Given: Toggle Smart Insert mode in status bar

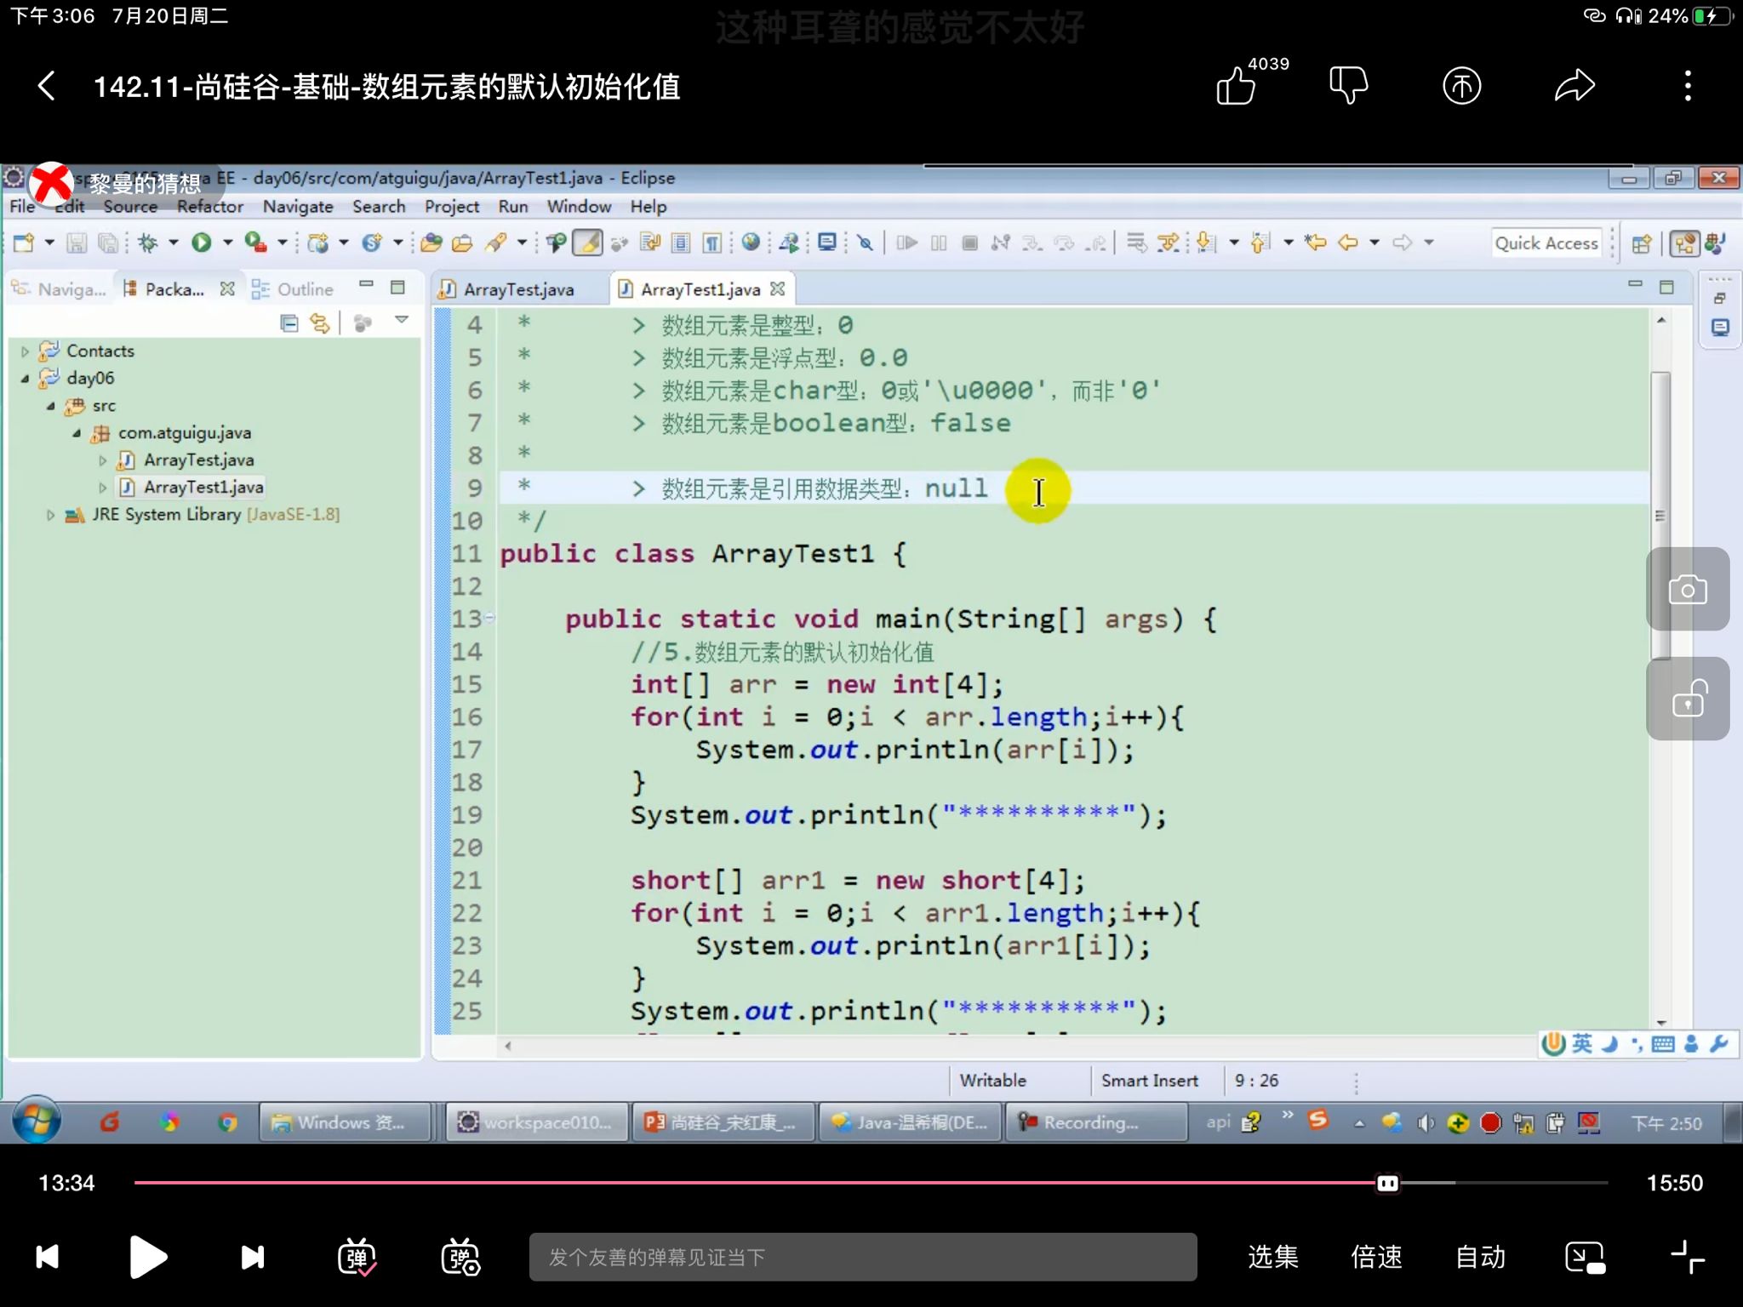Looking at the screenshot, I should coord(1150,1081).
